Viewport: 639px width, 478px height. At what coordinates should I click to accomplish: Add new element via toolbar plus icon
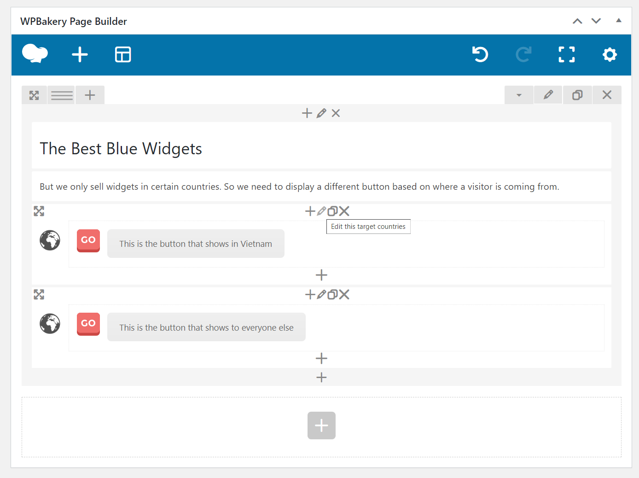click(x=80, y=54)
